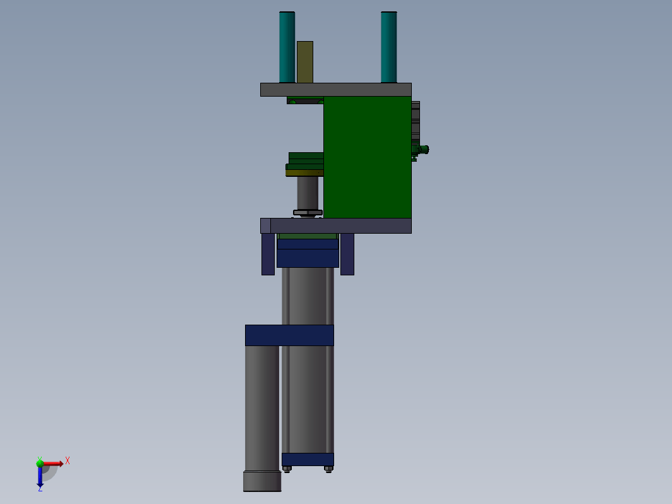Viewport: 672px width, 504px height.
Task: Select the olive block on the top plate
Action: [304, 62]
